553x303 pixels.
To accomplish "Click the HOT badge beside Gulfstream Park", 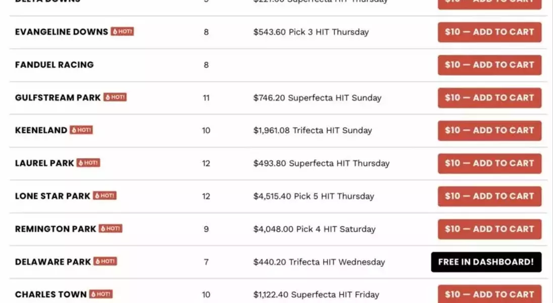I will (115, 97).
